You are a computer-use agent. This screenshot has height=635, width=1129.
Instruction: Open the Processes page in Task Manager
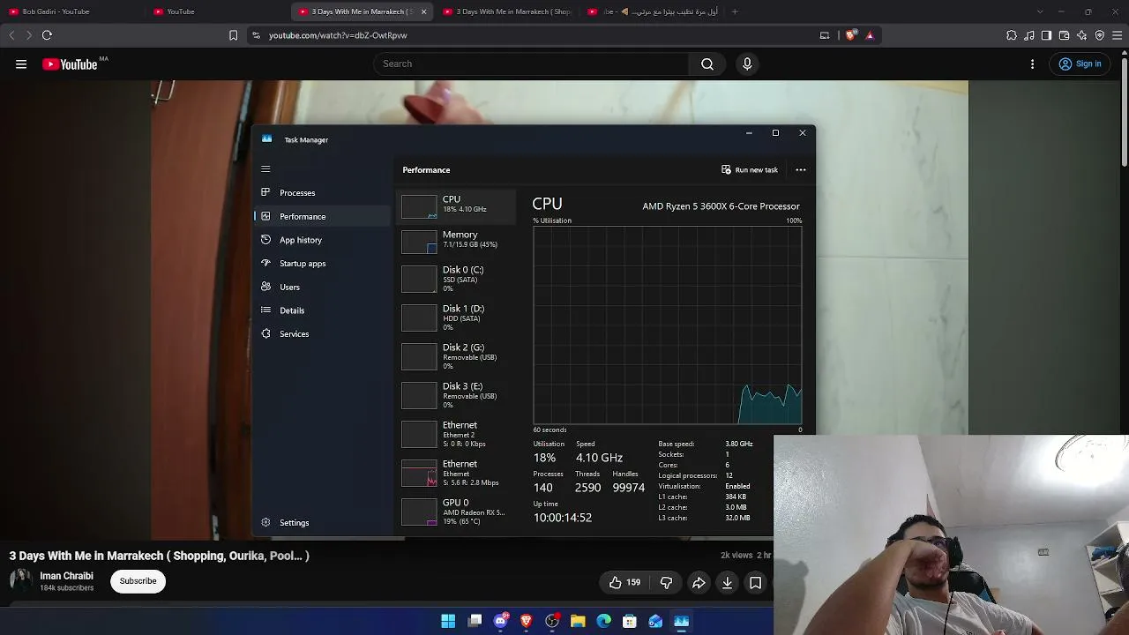pyautogui.click(x=297, y=192)
